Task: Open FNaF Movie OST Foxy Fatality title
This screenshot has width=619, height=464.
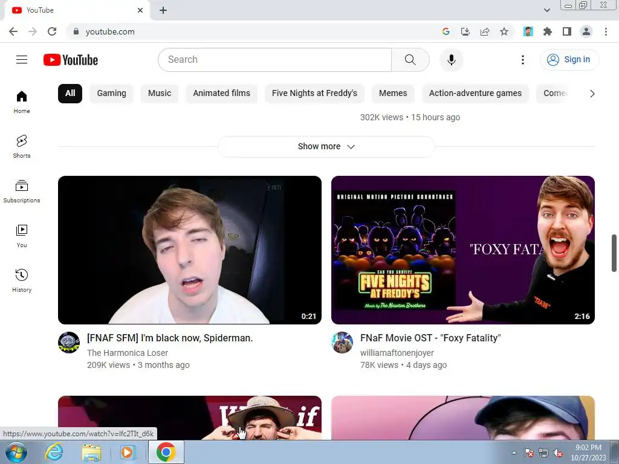Action: [430, 338]
